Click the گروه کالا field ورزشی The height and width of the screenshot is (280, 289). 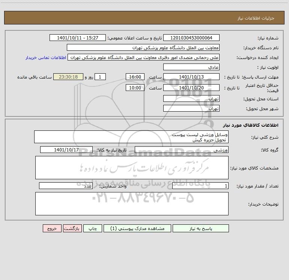pos(182,150)
